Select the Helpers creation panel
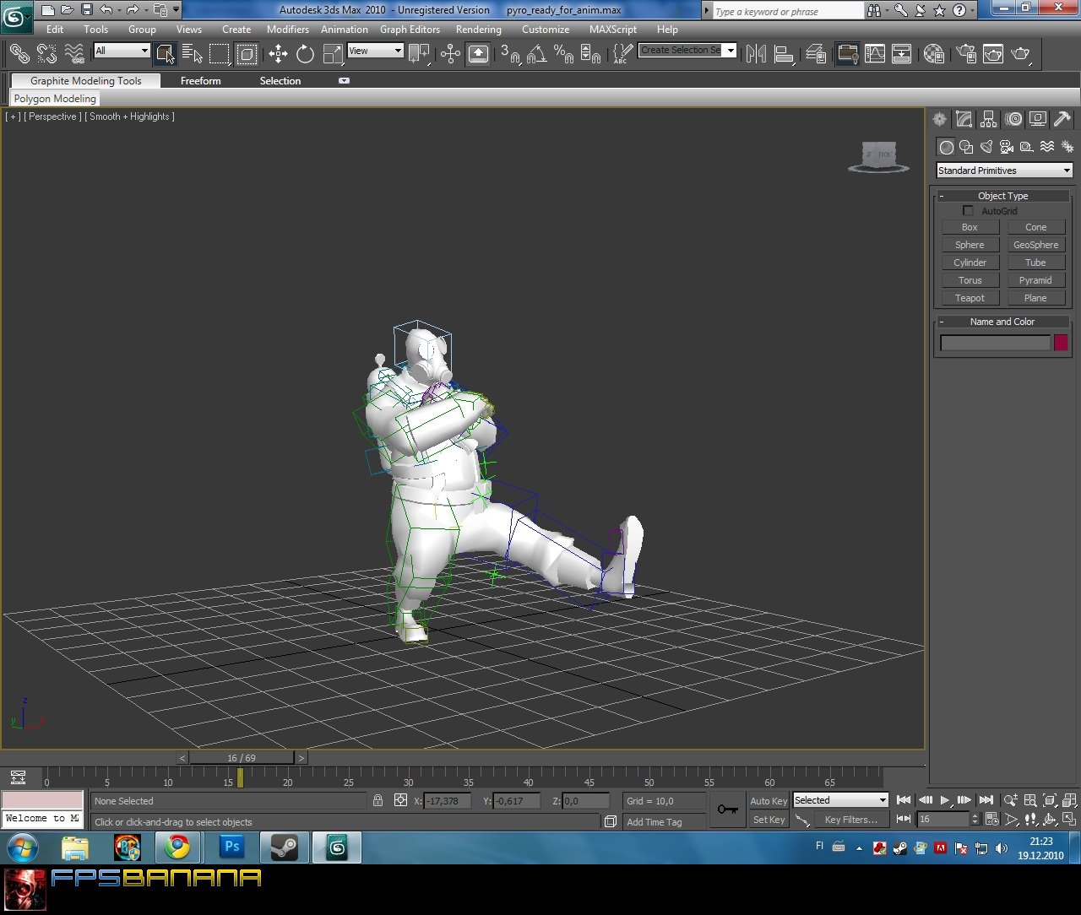The image size is (1081, 915). click(x=1026, y=147)
